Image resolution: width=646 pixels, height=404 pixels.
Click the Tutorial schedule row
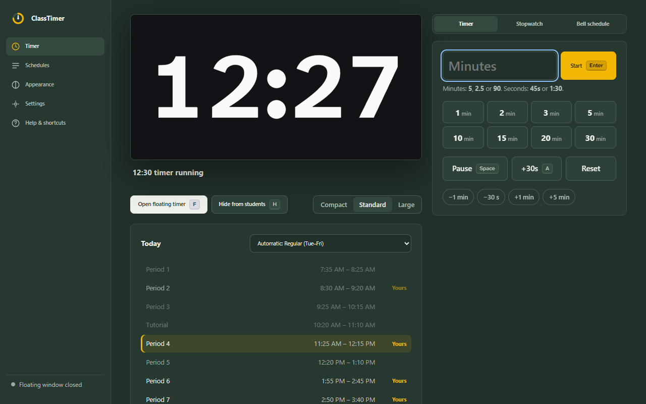coord(276,325)
